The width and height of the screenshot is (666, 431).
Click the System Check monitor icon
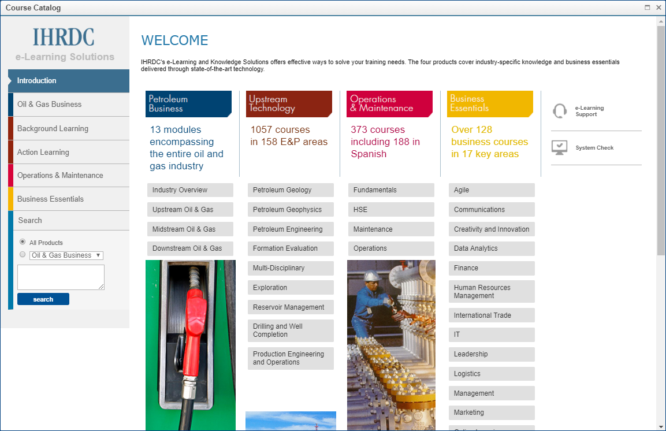(559, 148)
